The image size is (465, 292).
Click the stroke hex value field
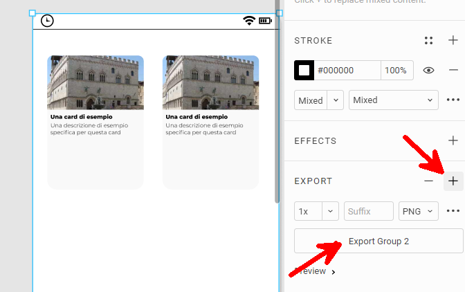click(x=347, y=70)
